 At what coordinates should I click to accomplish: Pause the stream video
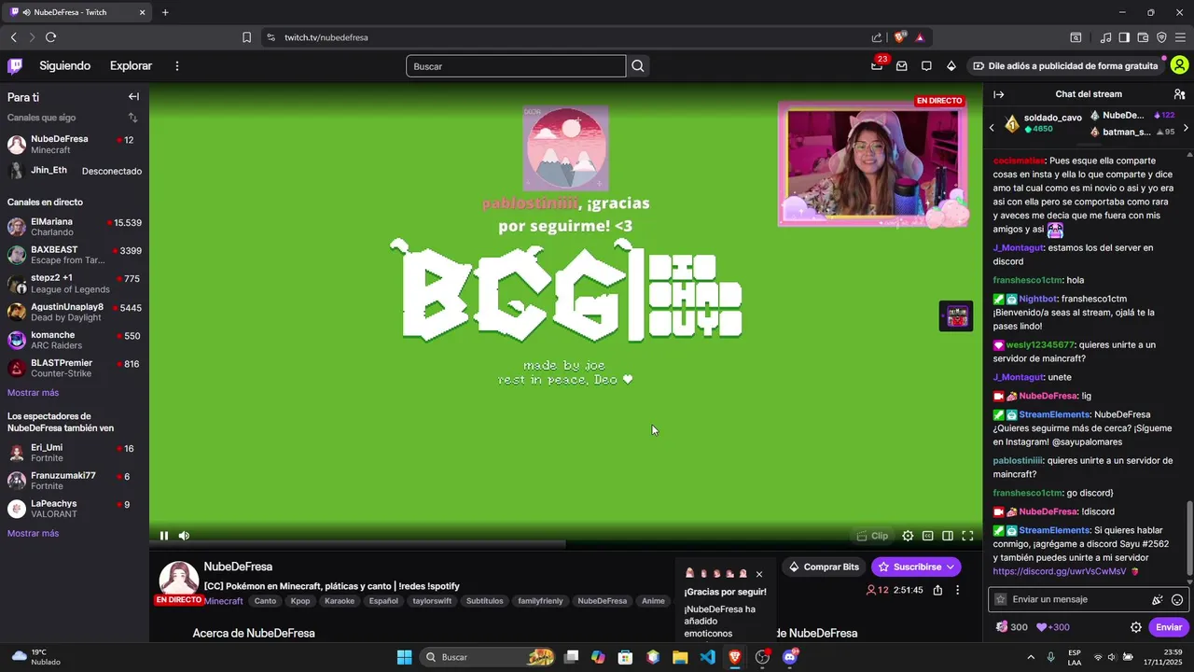pyautogui.click(x=164, y=536)
